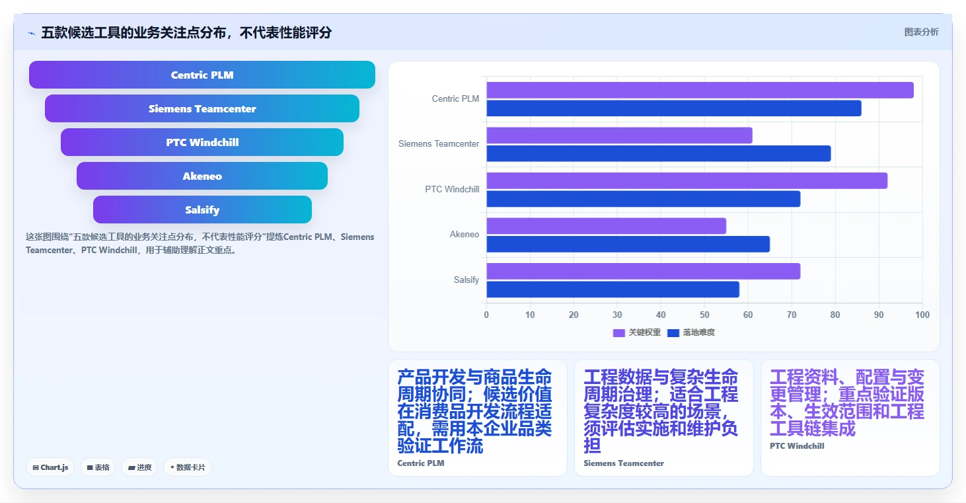Click the x-axis tick label 0
966x503 pixels.
[x=487, y=315]
